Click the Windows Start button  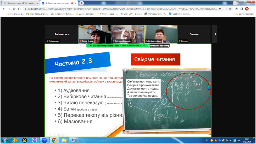coord(5,140)
